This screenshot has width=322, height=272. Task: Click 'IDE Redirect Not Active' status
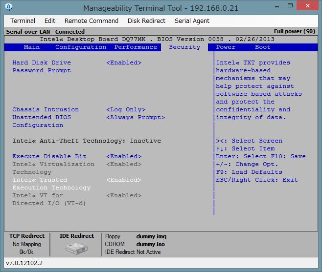tap(133, 252)
